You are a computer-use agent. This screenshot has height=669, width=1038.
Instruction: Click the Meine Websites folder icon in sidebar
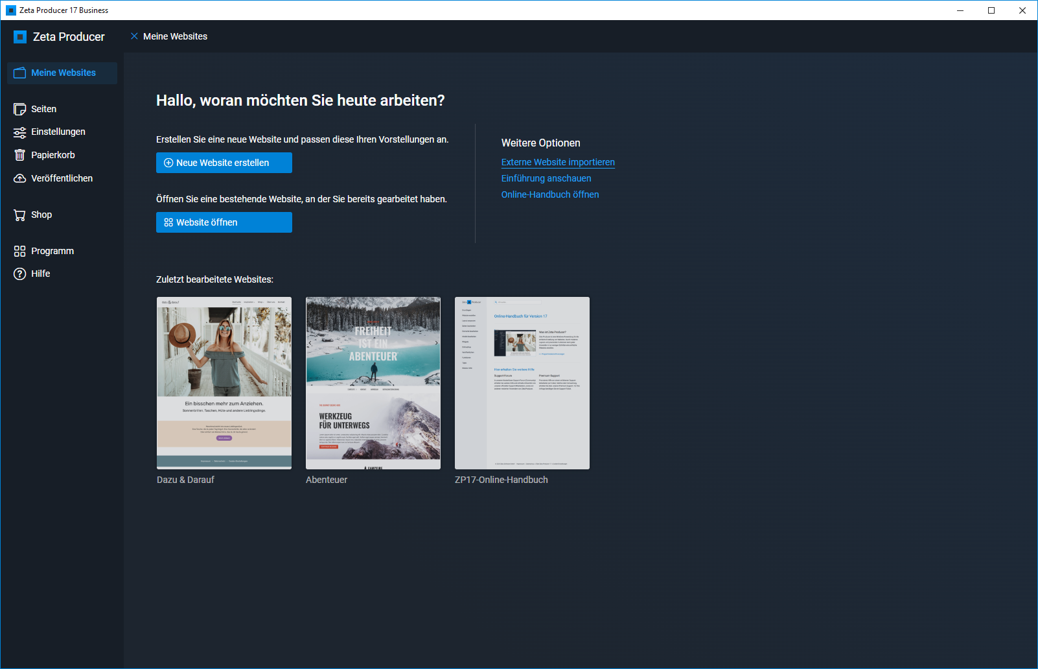(x=20, y=73)
